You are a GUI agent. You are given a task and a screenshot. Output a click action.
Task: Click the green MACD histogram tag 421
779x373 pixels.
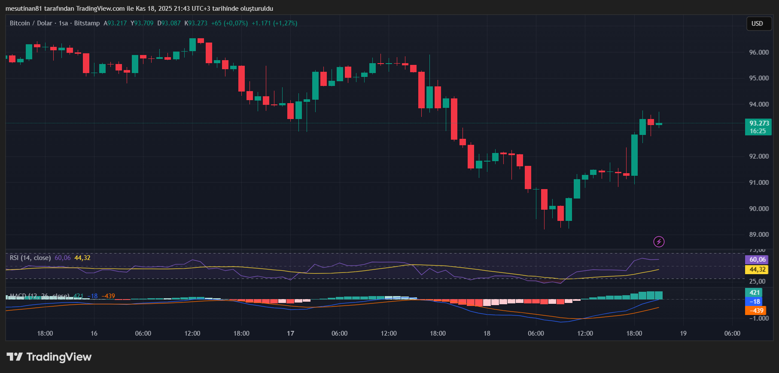[755, 293]
